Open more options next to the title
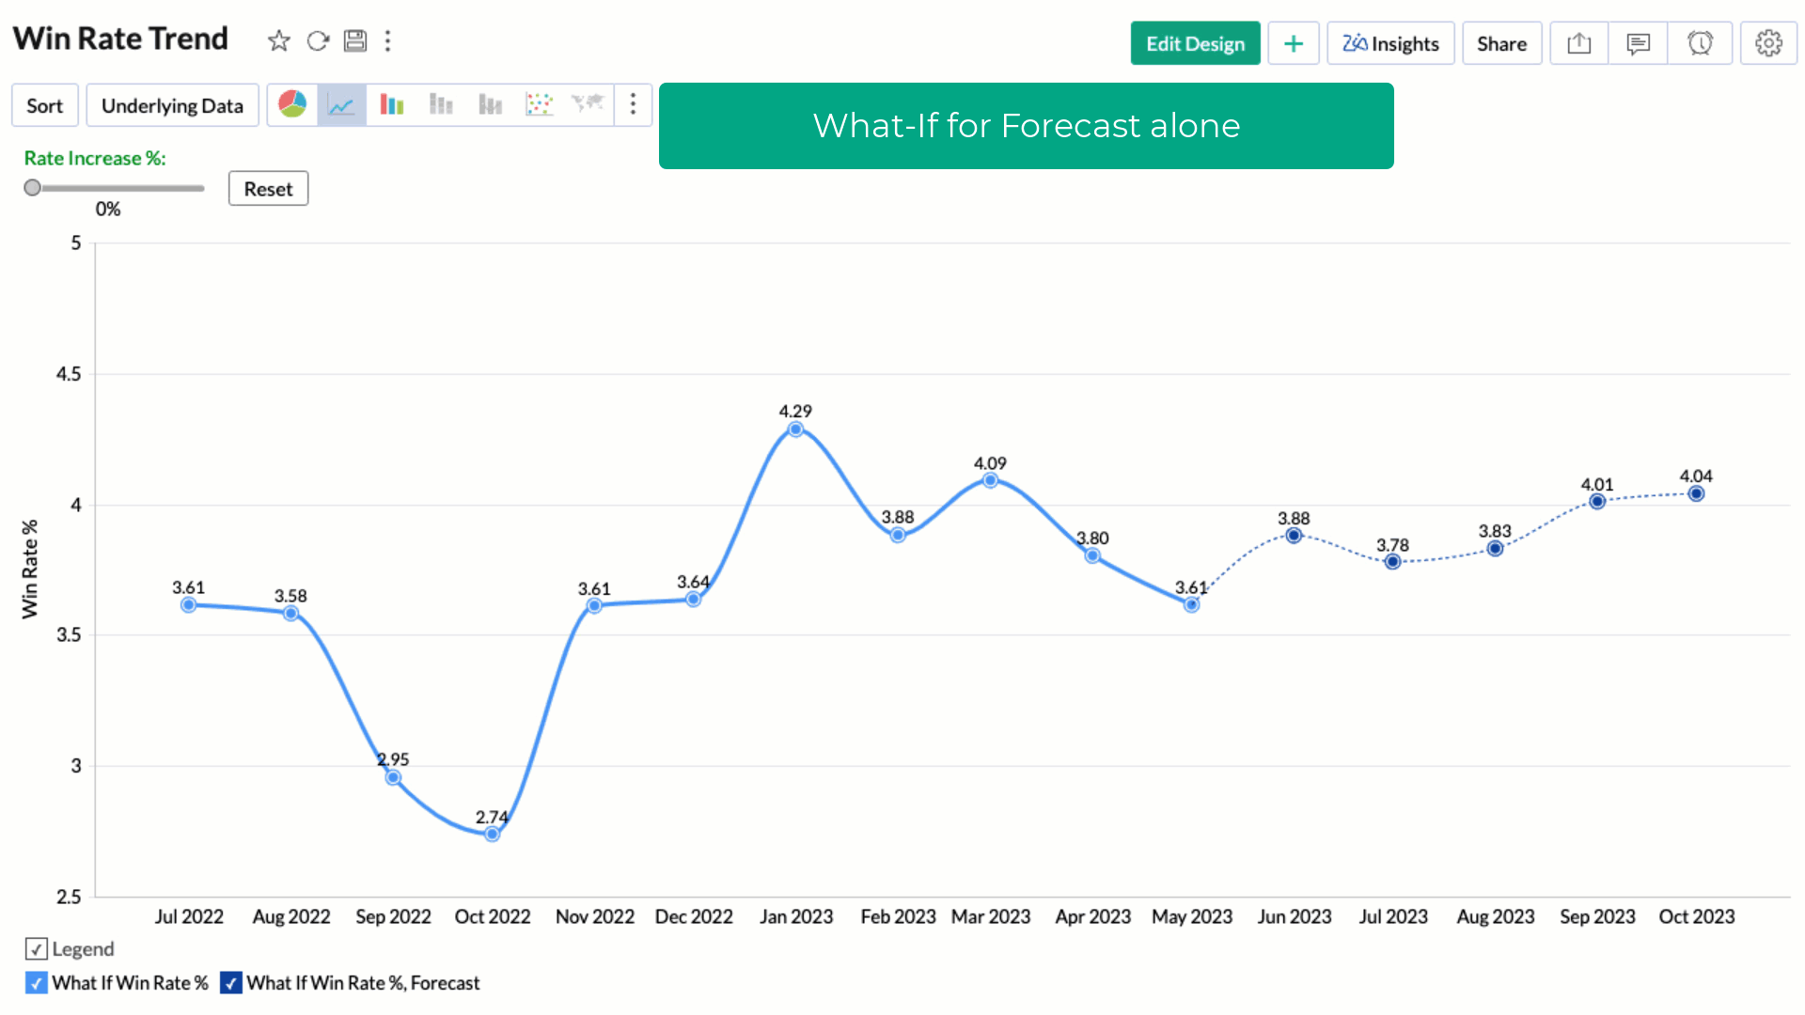This screenshot has width=1805, height=1015. [387, 41]
